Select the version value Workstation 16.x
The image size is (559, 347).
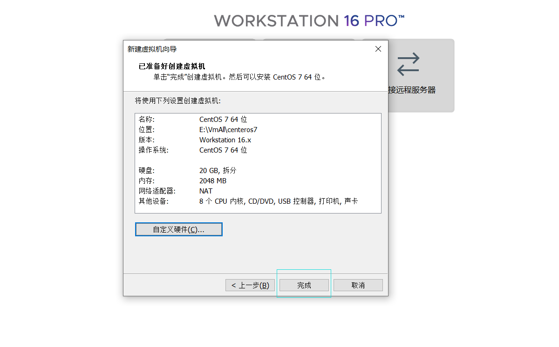click(225, 140)
